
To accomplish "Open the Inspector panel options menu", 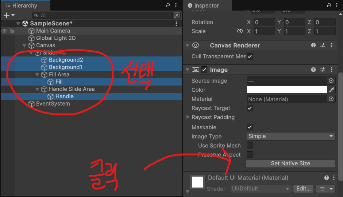I will point(337,5).
